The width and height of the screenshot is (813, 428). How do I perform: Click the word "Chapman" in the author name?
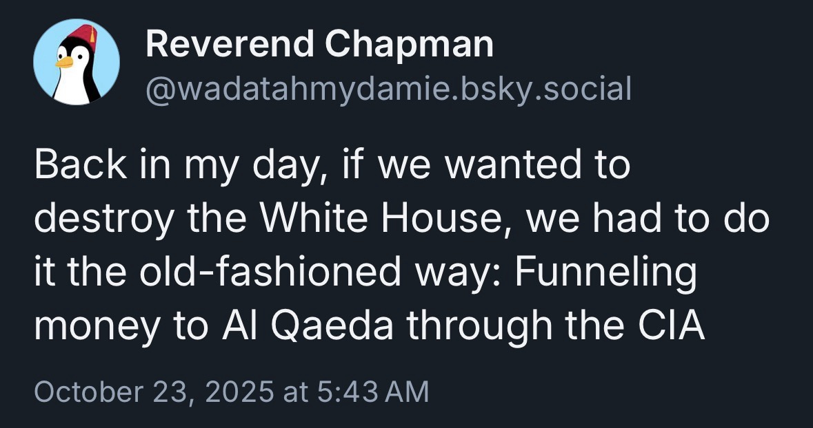point(409,45)
